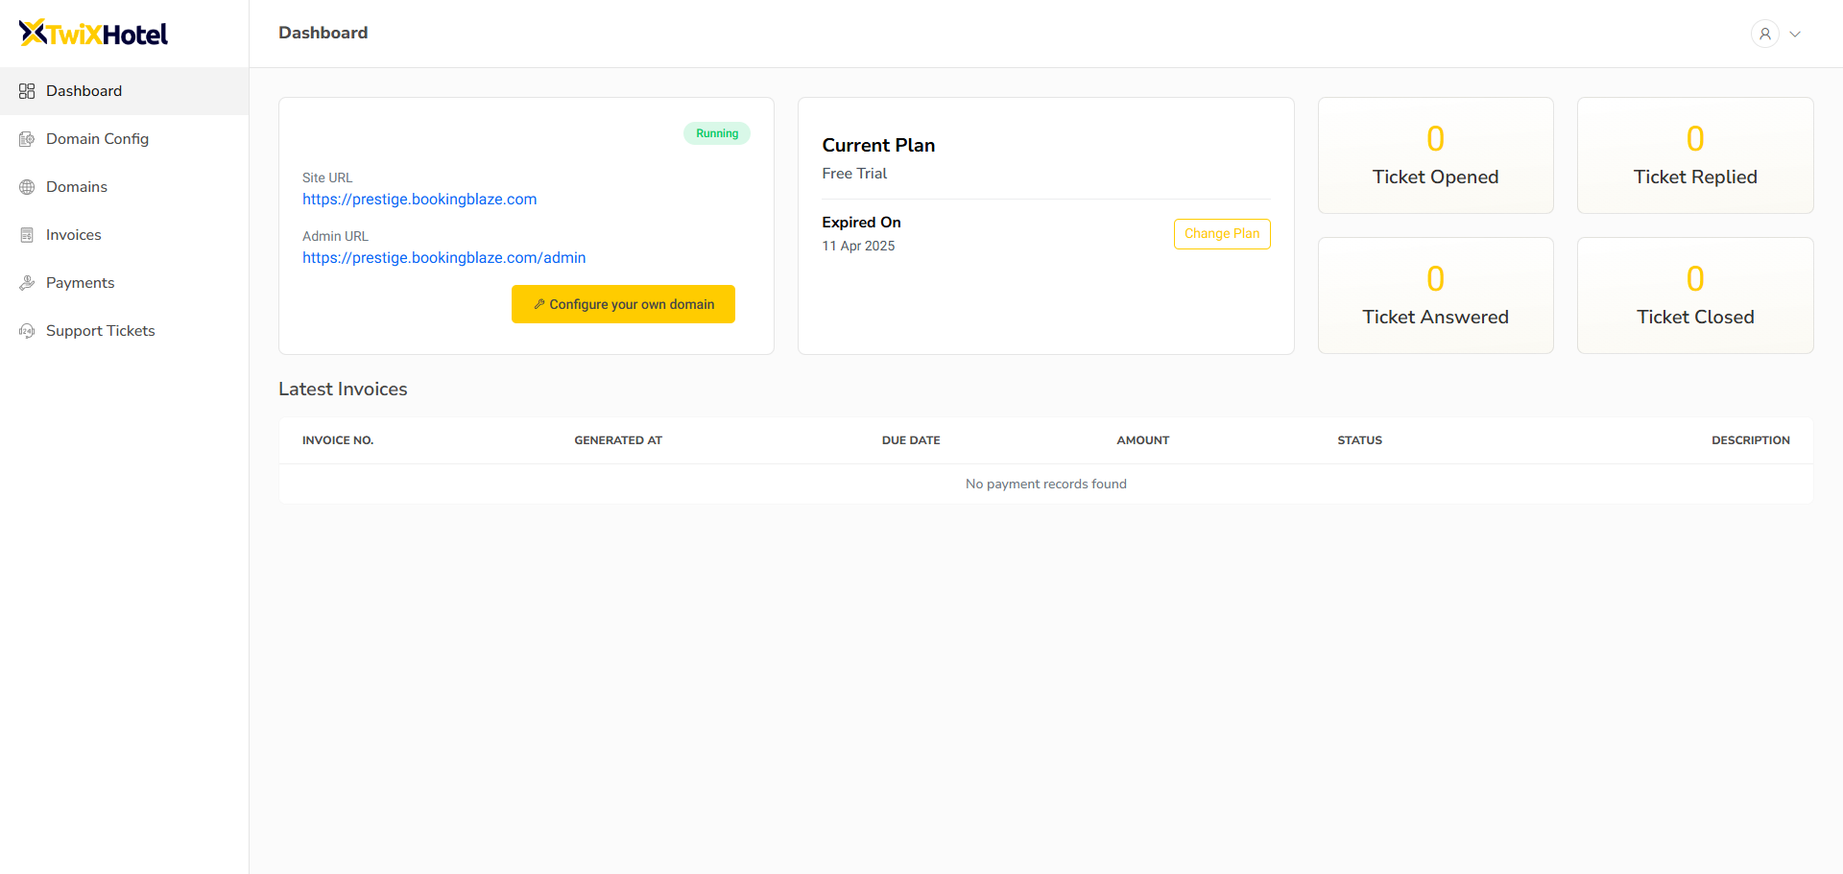Select the Ticket Opened card
Viewport: 1843px width, 874px height.
click(x=1435, y=155)
